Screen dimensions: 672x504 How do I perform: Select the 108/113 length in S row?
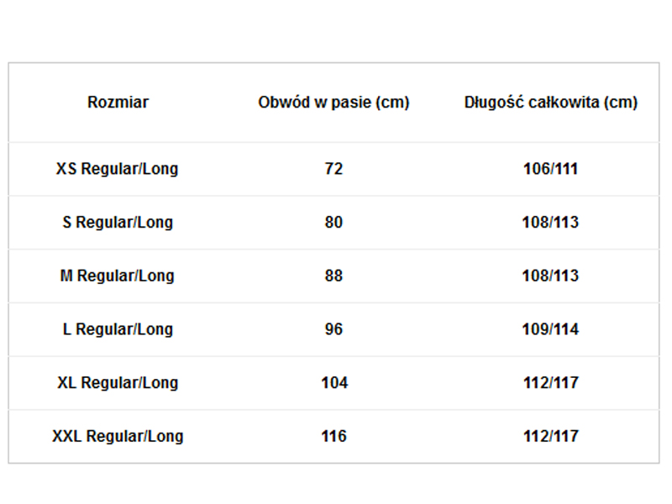pyautogui.click(x=550, y=223)
